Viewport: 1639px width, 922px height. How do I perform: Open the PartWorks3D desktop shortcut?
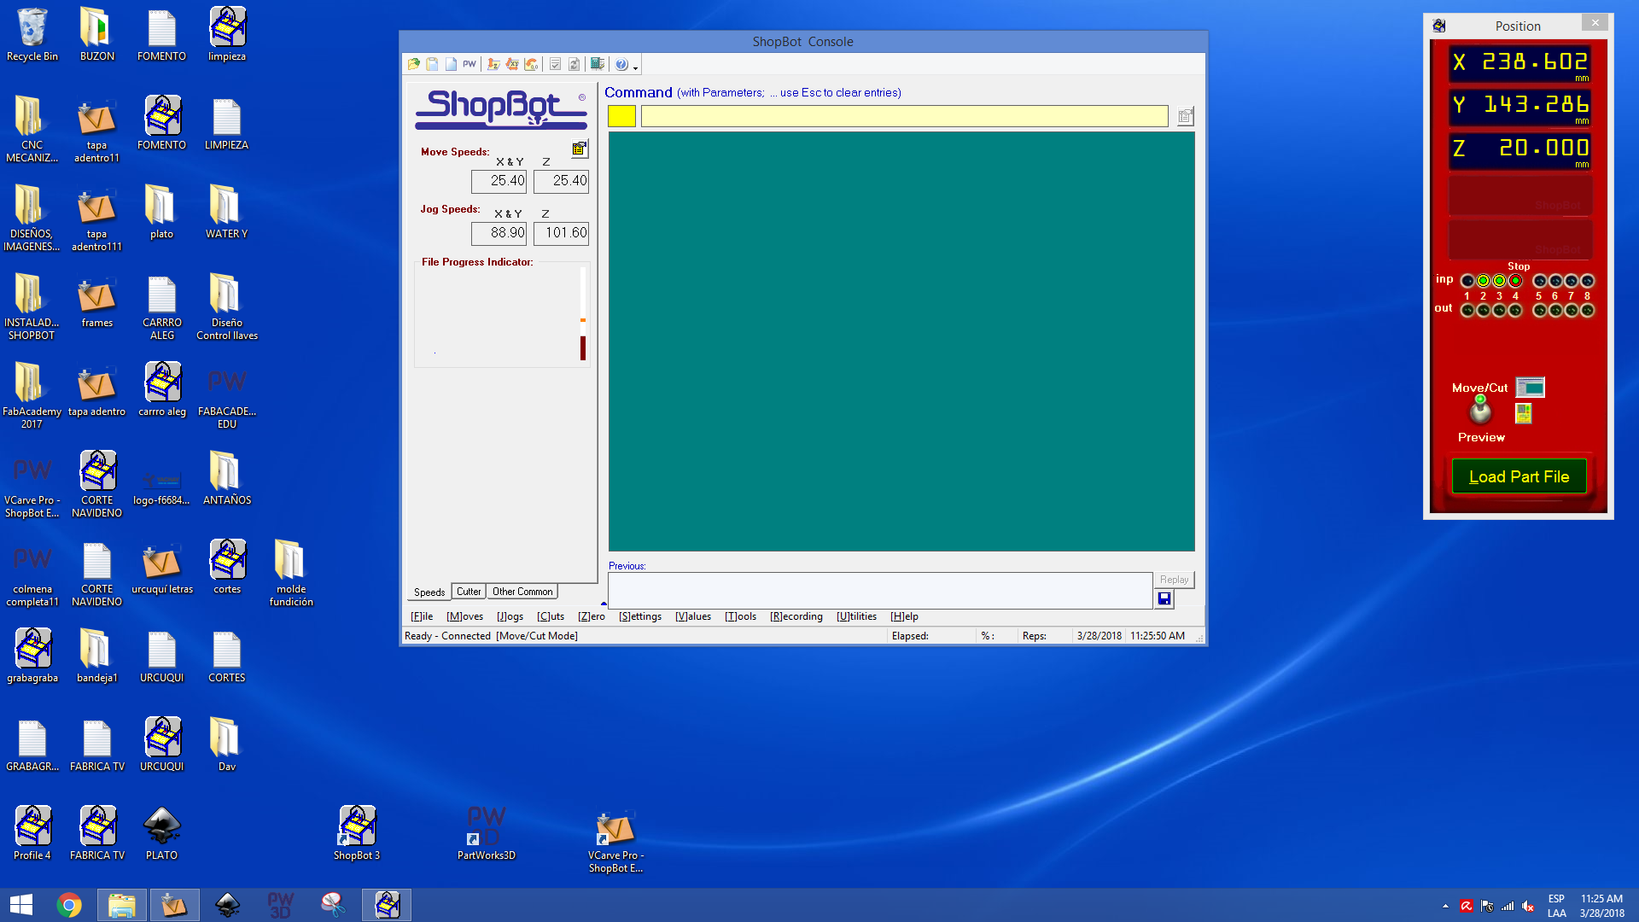point(487,833)
